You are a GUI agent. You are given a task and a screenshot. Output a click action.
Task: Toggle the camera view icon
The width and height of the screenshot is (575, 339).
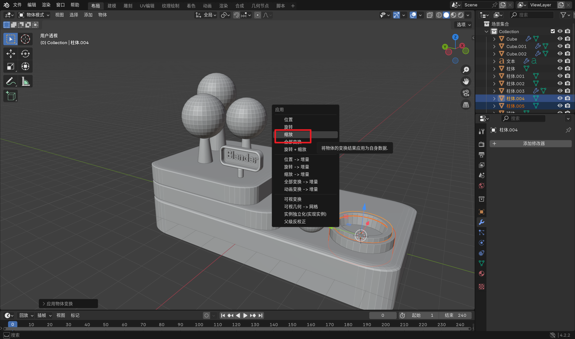pos(466,93)
